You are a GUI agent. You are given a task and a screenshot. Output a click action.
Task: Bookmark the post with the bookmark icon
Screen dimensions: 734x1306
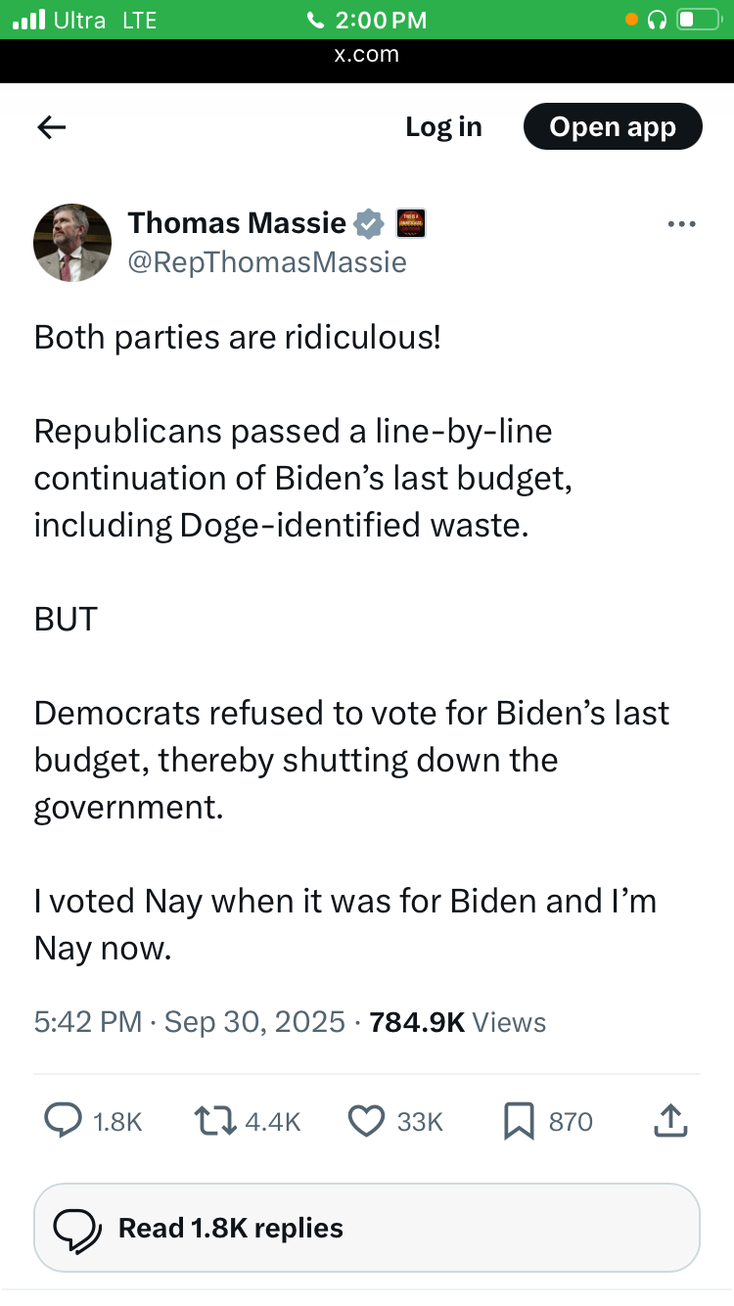click(519, 1121)
